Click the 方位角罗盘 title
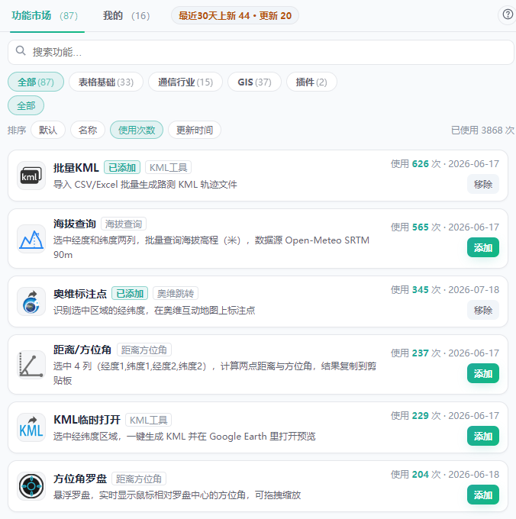The width and height of the screenshot is (516, 519). [x=80, y=479]
